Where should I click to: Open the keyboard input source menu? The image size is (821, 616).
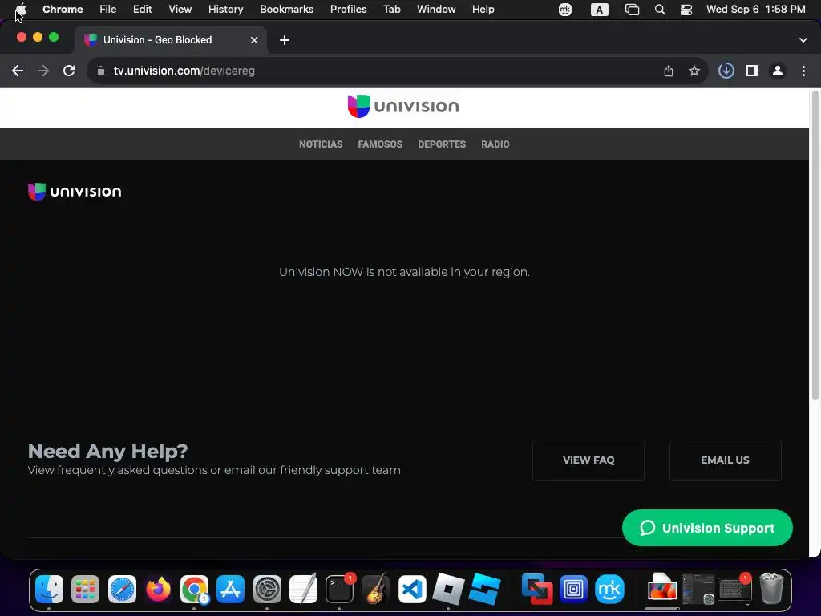600,10
